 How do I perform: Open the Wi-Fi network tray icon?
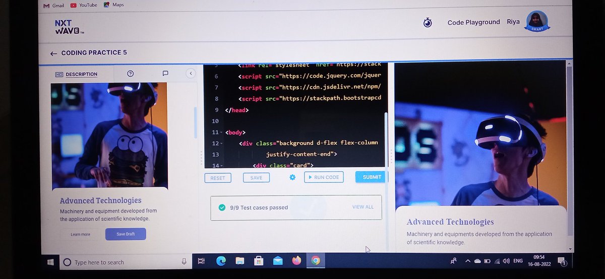497,261
